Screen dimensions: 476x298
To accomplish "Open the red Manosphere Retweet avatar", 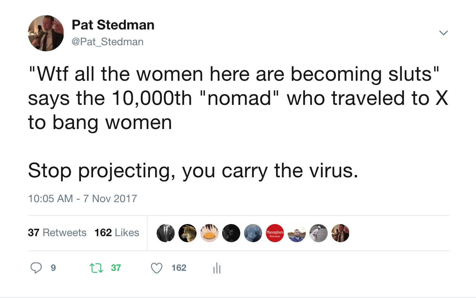I will click(275, 233).
